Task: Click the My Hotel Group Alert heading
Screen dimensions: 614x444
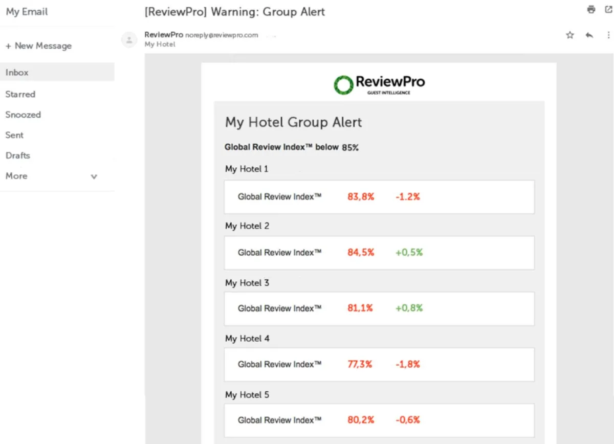Action: tap(294, 122)
